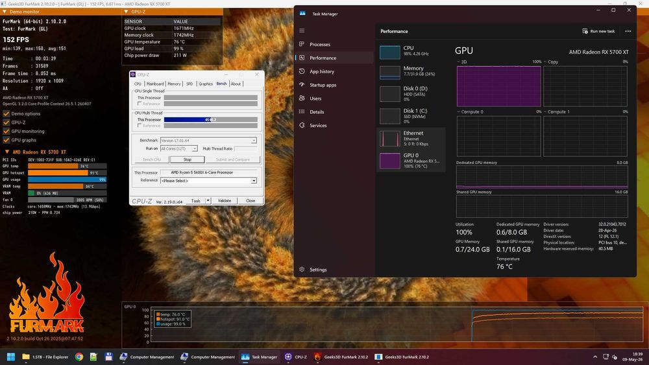Click the FurMark flame logo
The height and width of the screenshot is (365, 649).
47,294
